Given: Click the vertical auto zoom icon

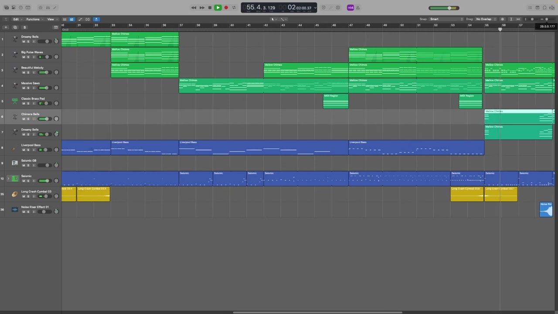Looking at the screenshot, I should 511,19.
